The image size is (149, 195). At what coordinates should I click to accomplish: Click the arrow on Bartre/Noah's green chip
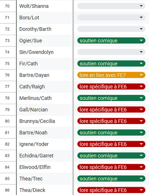click(141, 133)
